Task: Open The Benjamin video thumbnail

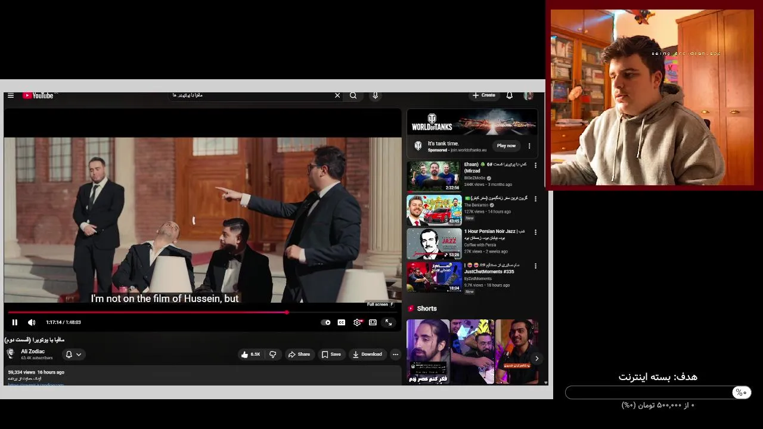Action: (434, 210)
